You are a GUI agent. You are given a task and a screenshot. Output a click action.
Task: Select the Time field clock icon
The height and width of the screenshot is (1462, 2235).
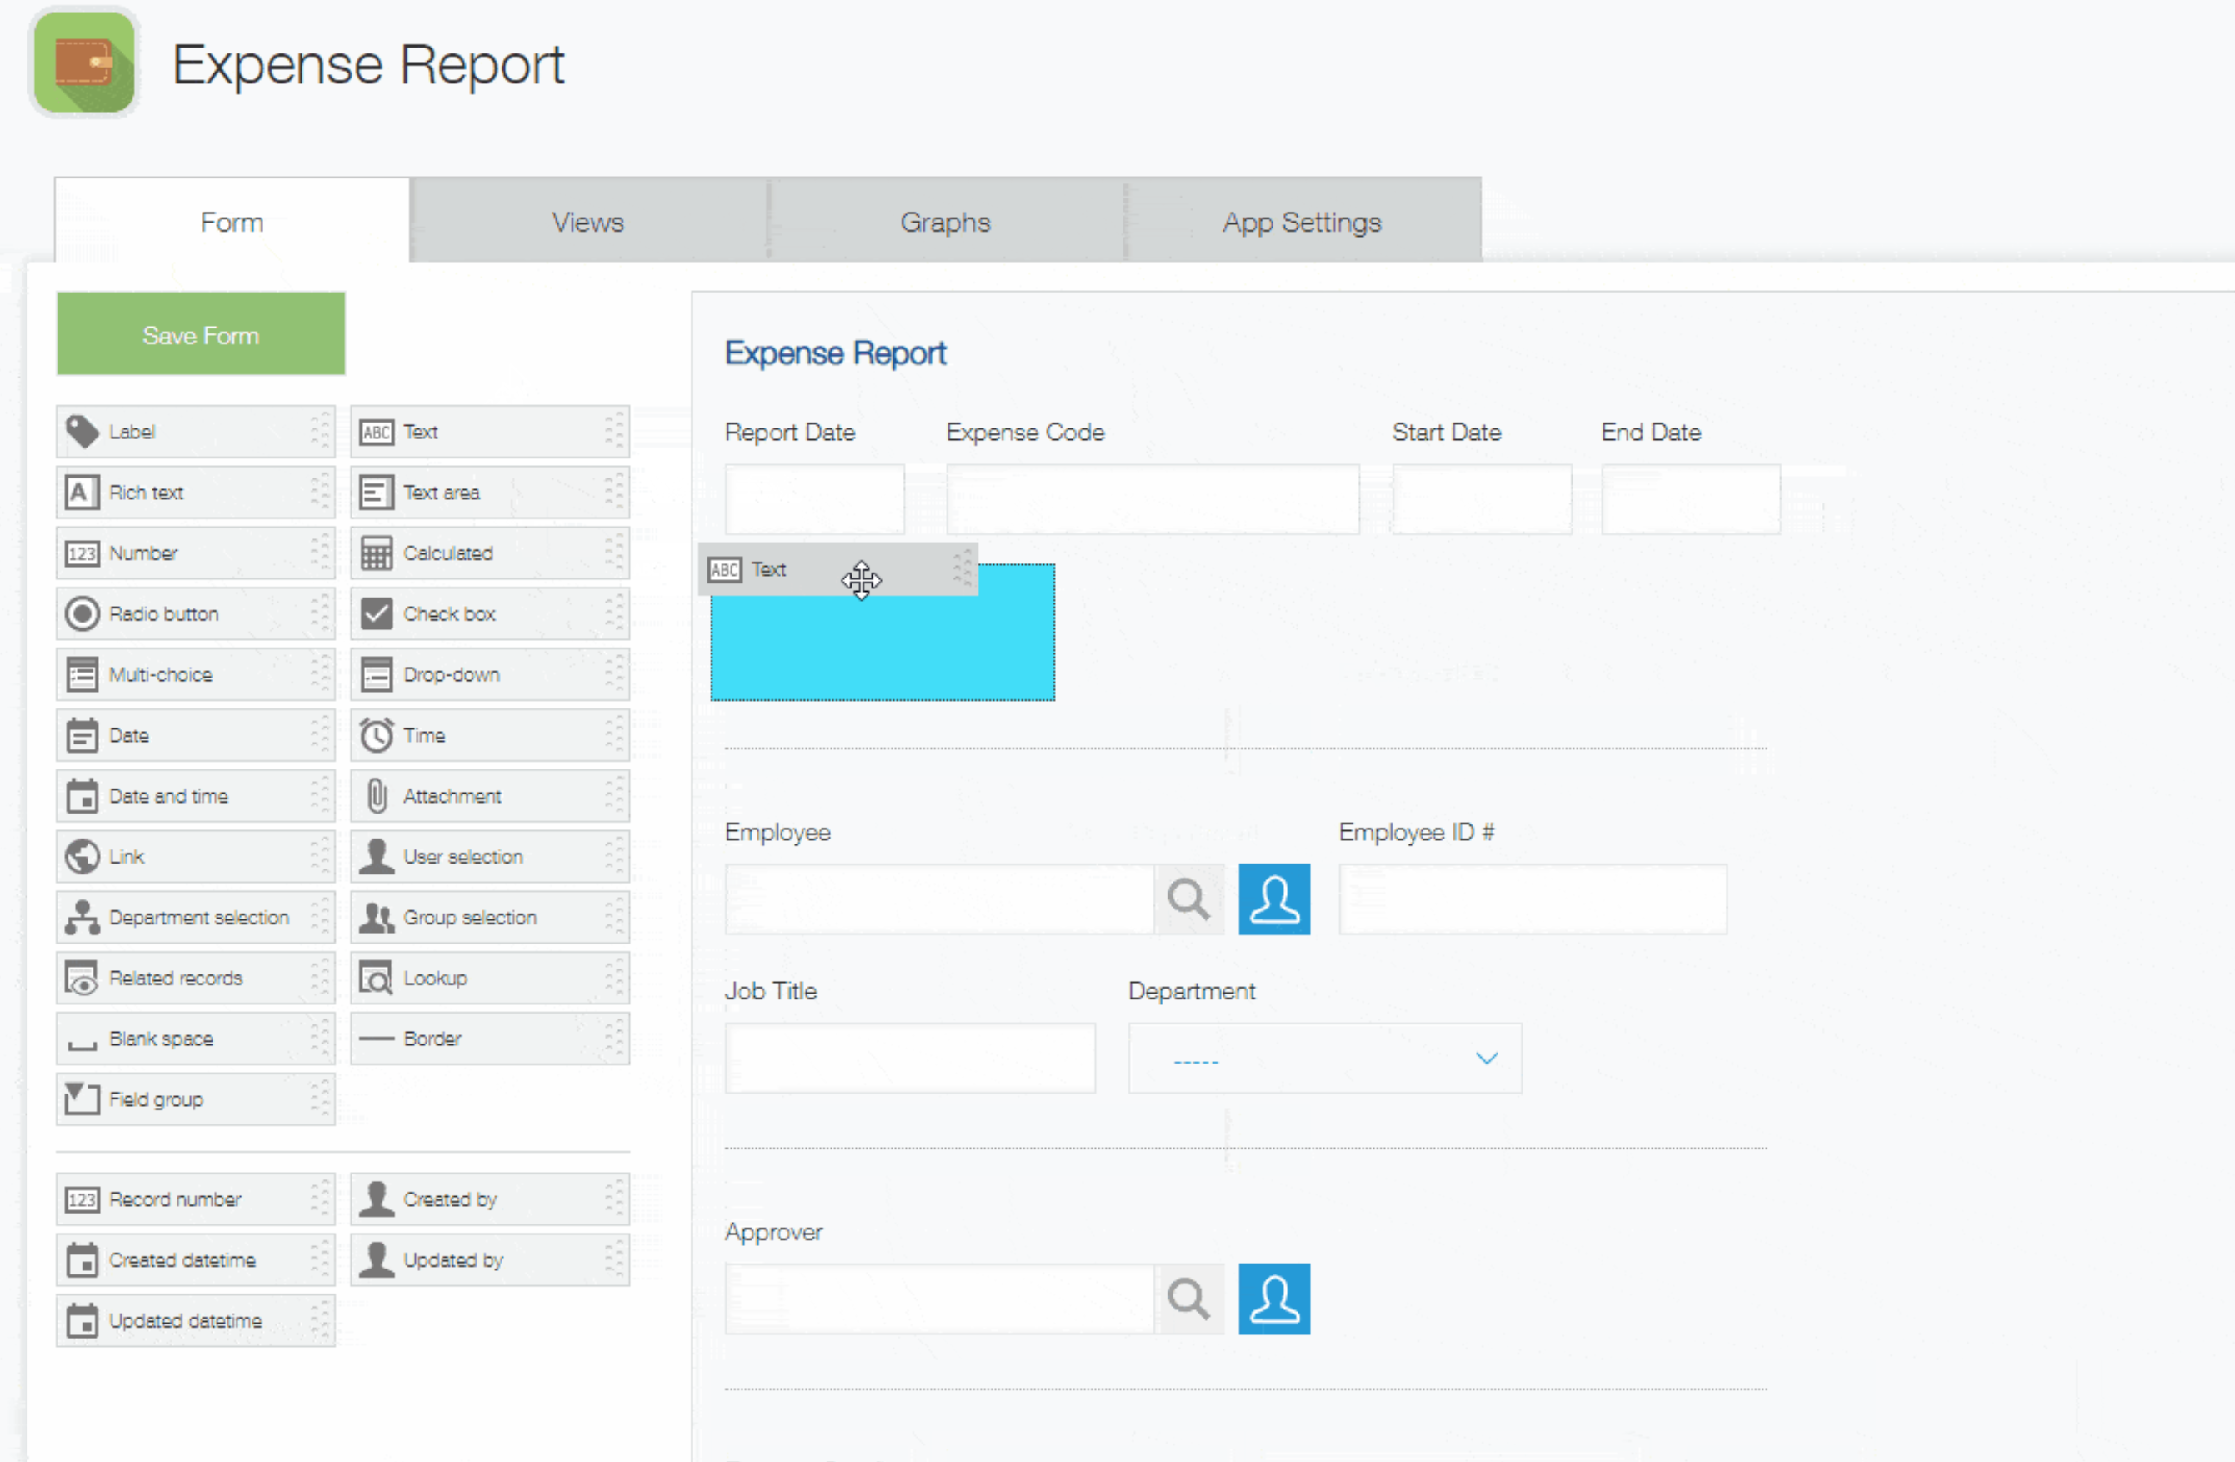point(377,736)
